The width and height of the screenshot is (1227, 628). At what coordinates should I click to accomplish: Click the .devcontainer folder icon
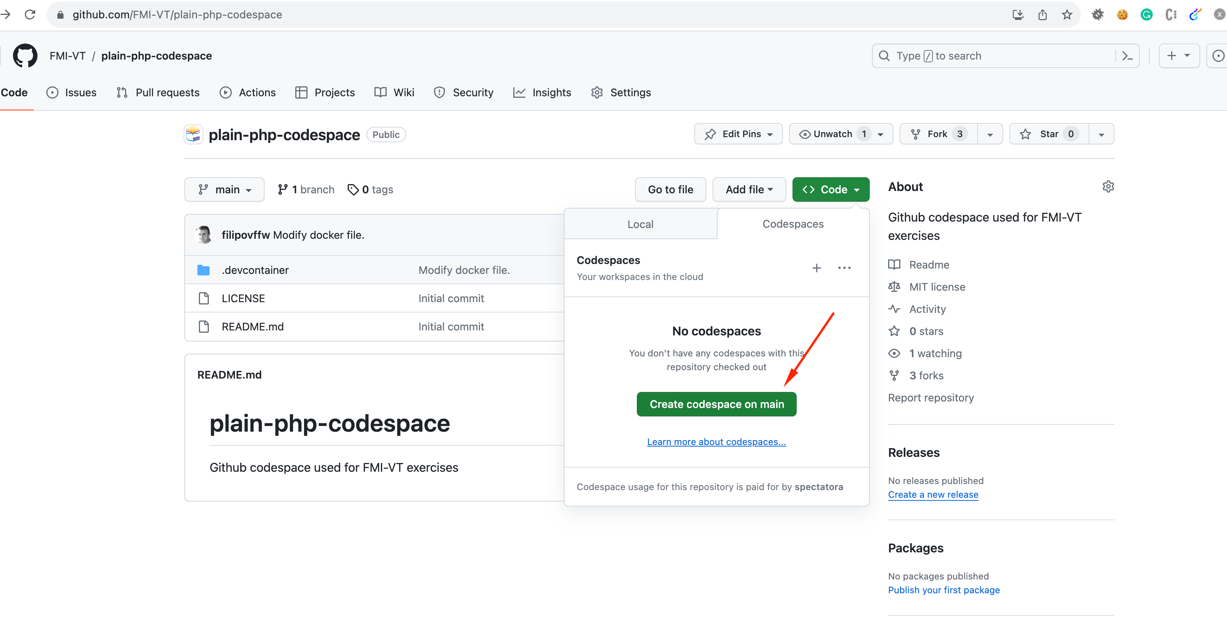coord(203,270)
